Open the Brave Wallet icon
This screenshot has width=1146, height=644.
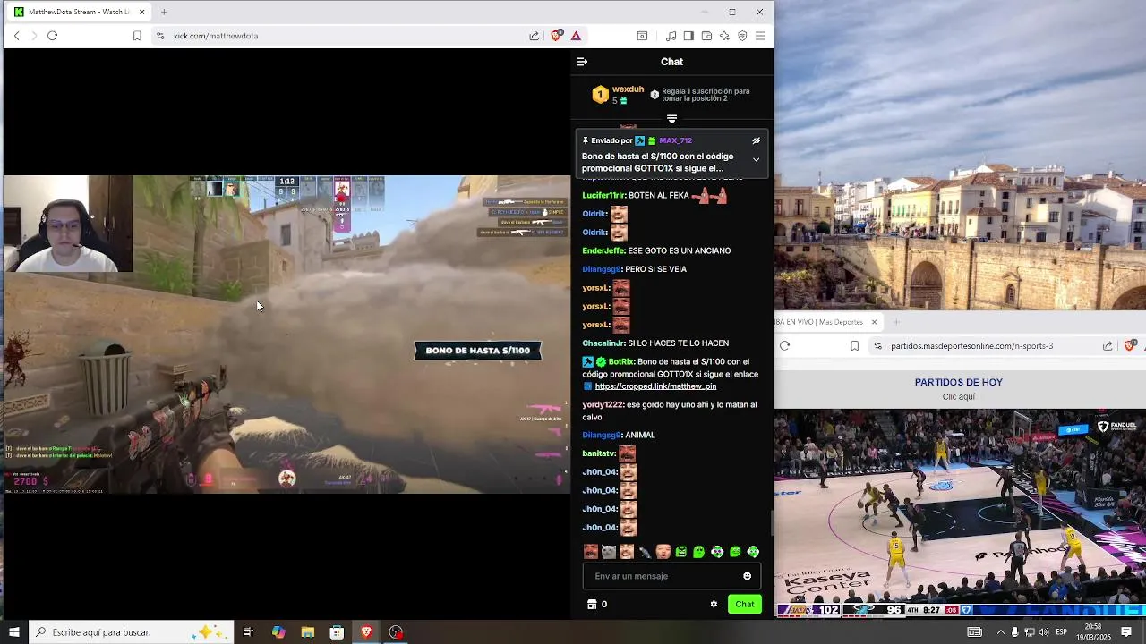[x=706, y=36]
